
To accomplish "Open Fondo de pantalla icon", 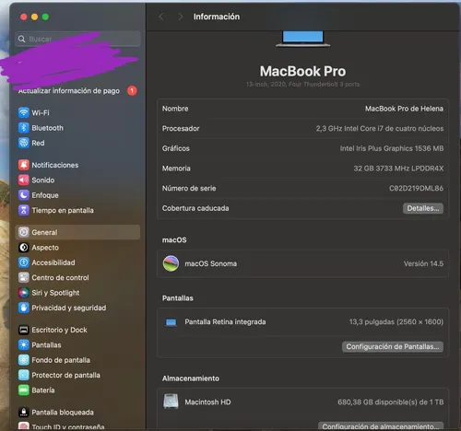I will tap(24, 360).
